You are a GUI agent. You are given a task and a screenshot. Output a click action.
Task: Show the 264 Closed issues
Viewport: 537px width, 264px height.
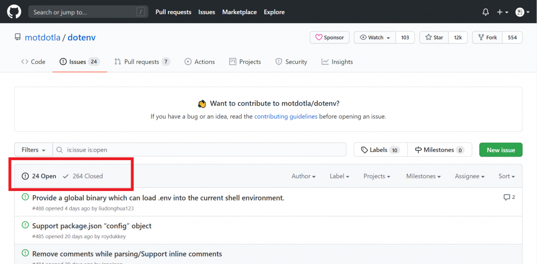[83, 176]
